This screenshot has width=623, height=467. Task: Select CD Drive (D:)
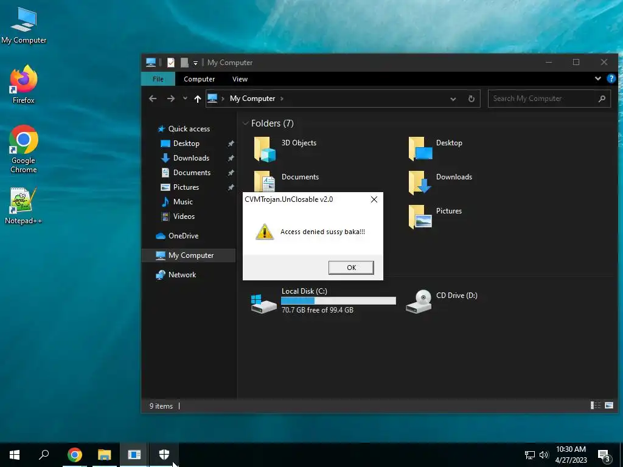pos(442,302)
